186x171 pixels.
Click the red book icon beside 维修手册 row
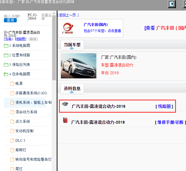coord(65,120)
